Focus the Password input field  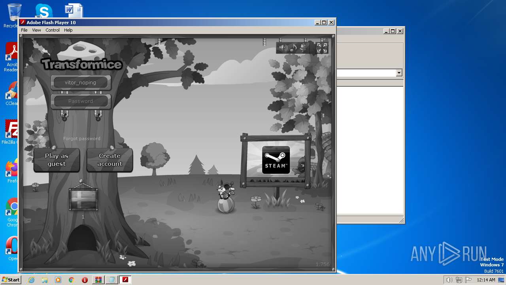tap(81, 101)
